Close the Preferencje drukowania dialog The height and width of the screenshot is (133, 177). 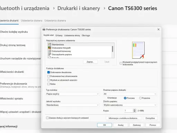(x=158, y=29)
